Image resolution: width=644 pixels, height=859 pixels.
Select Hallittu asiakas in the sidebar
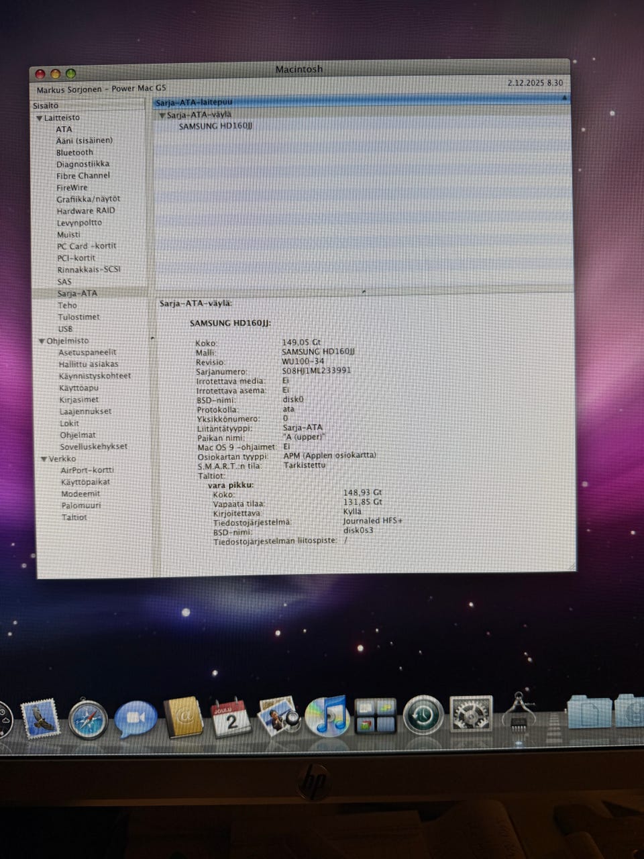89,364
